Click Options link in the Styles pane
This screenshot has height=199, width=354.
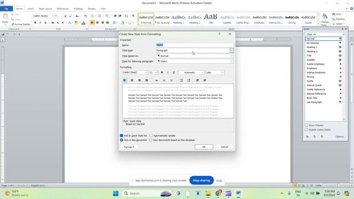[340, 137]
